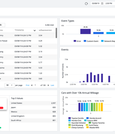Open the 2:30 PM time selector

(109, 3)
